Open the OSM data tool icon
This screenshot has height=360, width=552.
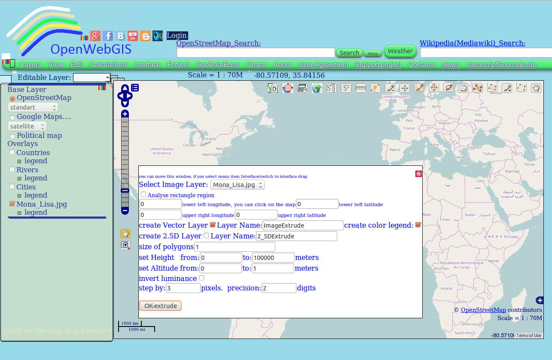click(302, 88)
